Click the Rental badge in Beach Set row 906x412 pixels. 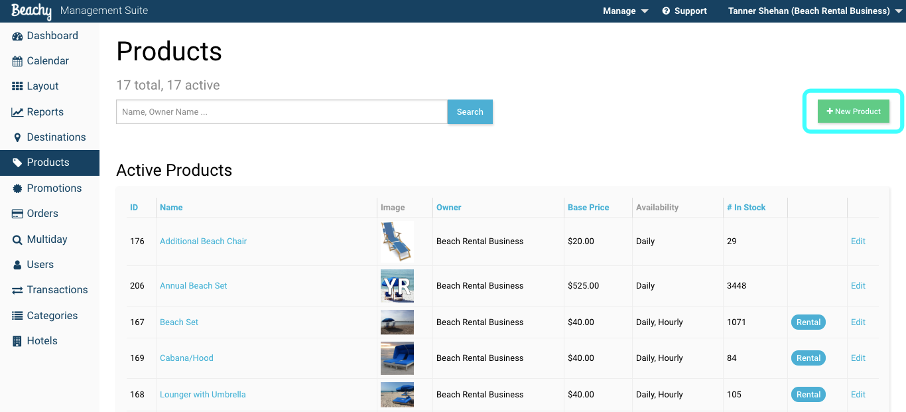pos(809,322)
